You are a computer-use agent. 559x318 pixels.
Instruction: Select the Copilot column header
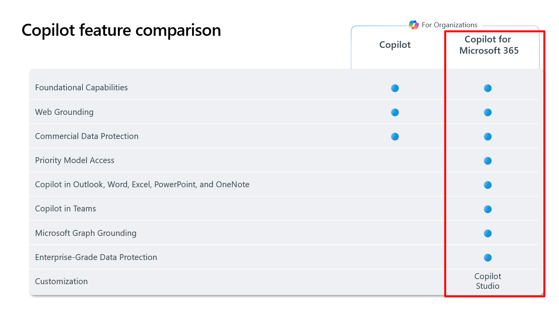395,45
